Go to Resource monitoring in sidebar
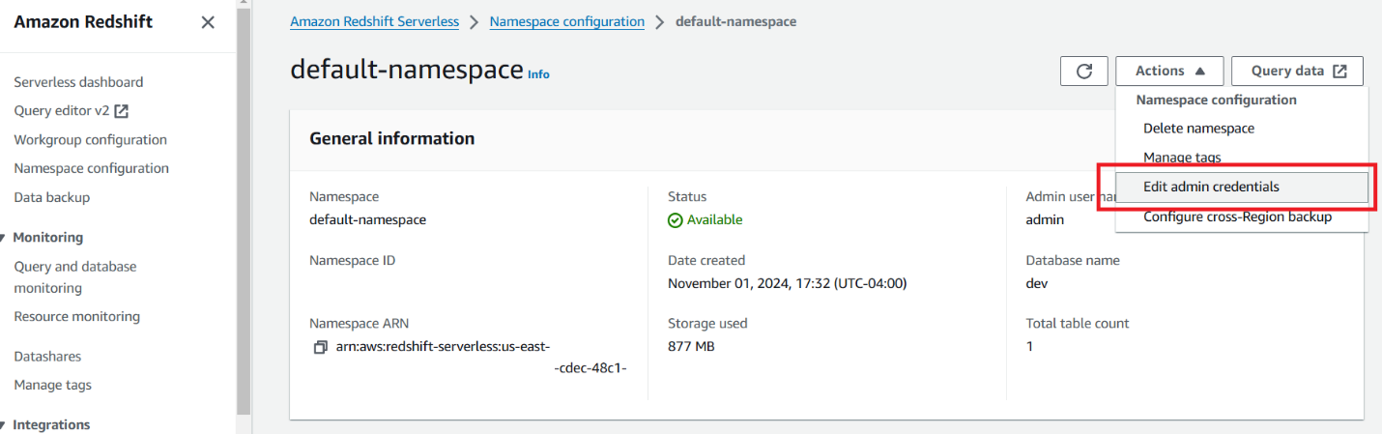This screenshot has width=1382, height=434. click(77, 316)
